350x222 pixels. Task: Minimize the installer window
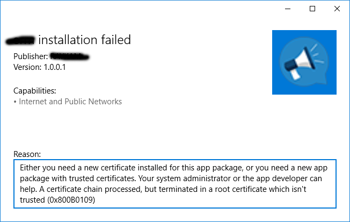[x=288, y=9]
